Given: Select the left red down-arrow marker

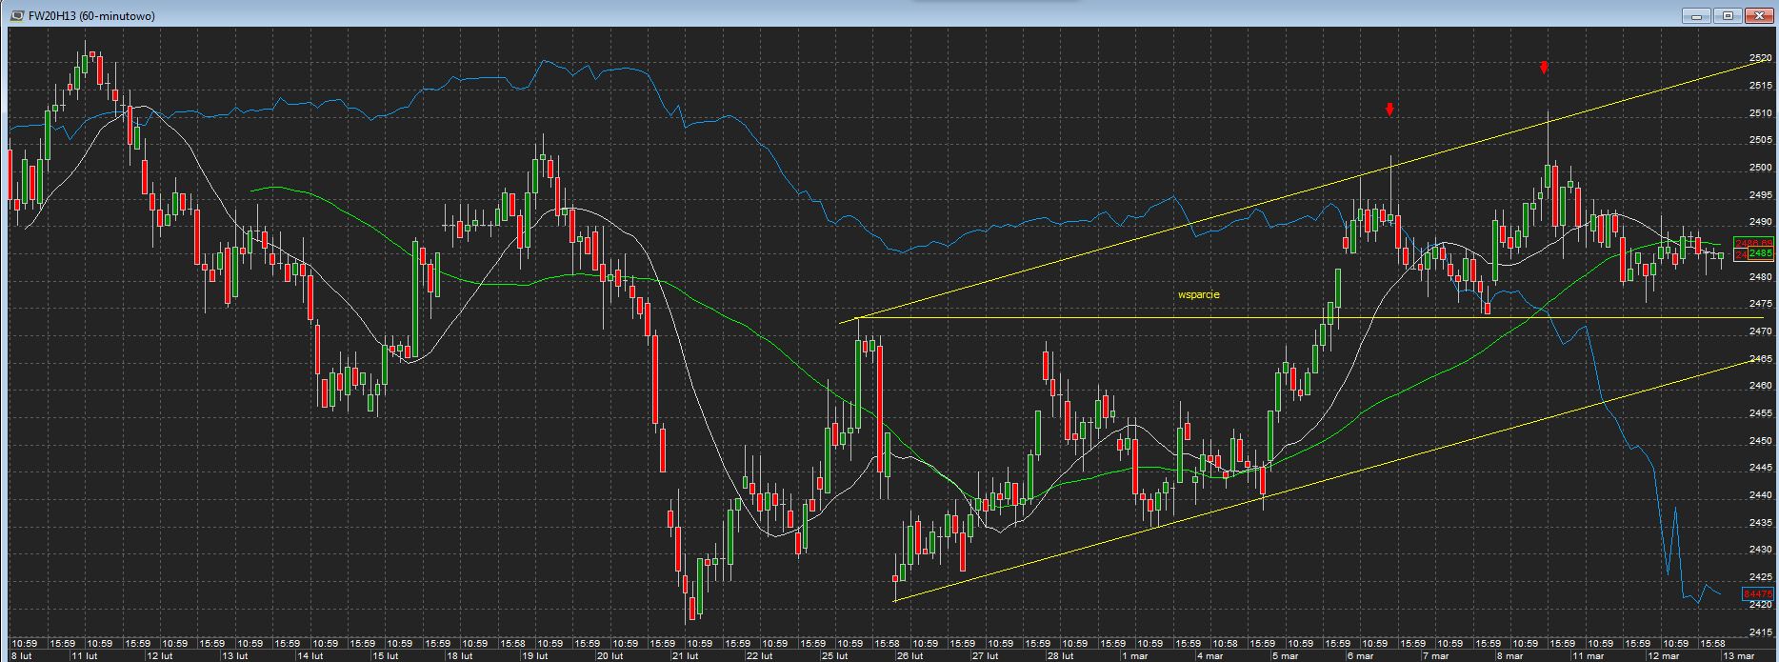Looking at the screenshot, I should pyautogui.click(x=1389, y=110).
